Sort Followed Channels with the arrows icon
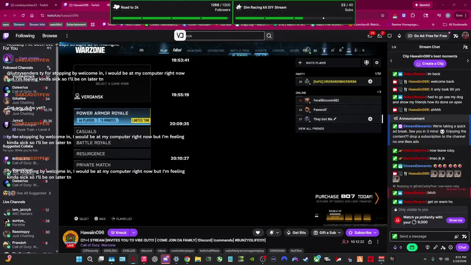Viewport: 471px width, 265px height. 49,68
